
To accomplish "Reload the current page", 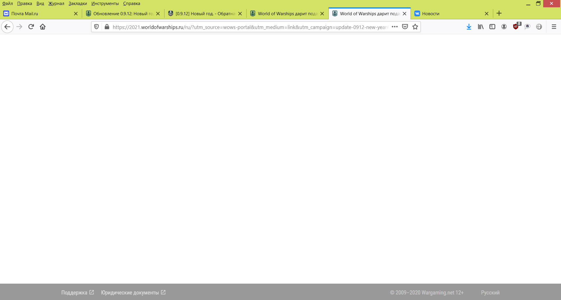I will (31, 27).
